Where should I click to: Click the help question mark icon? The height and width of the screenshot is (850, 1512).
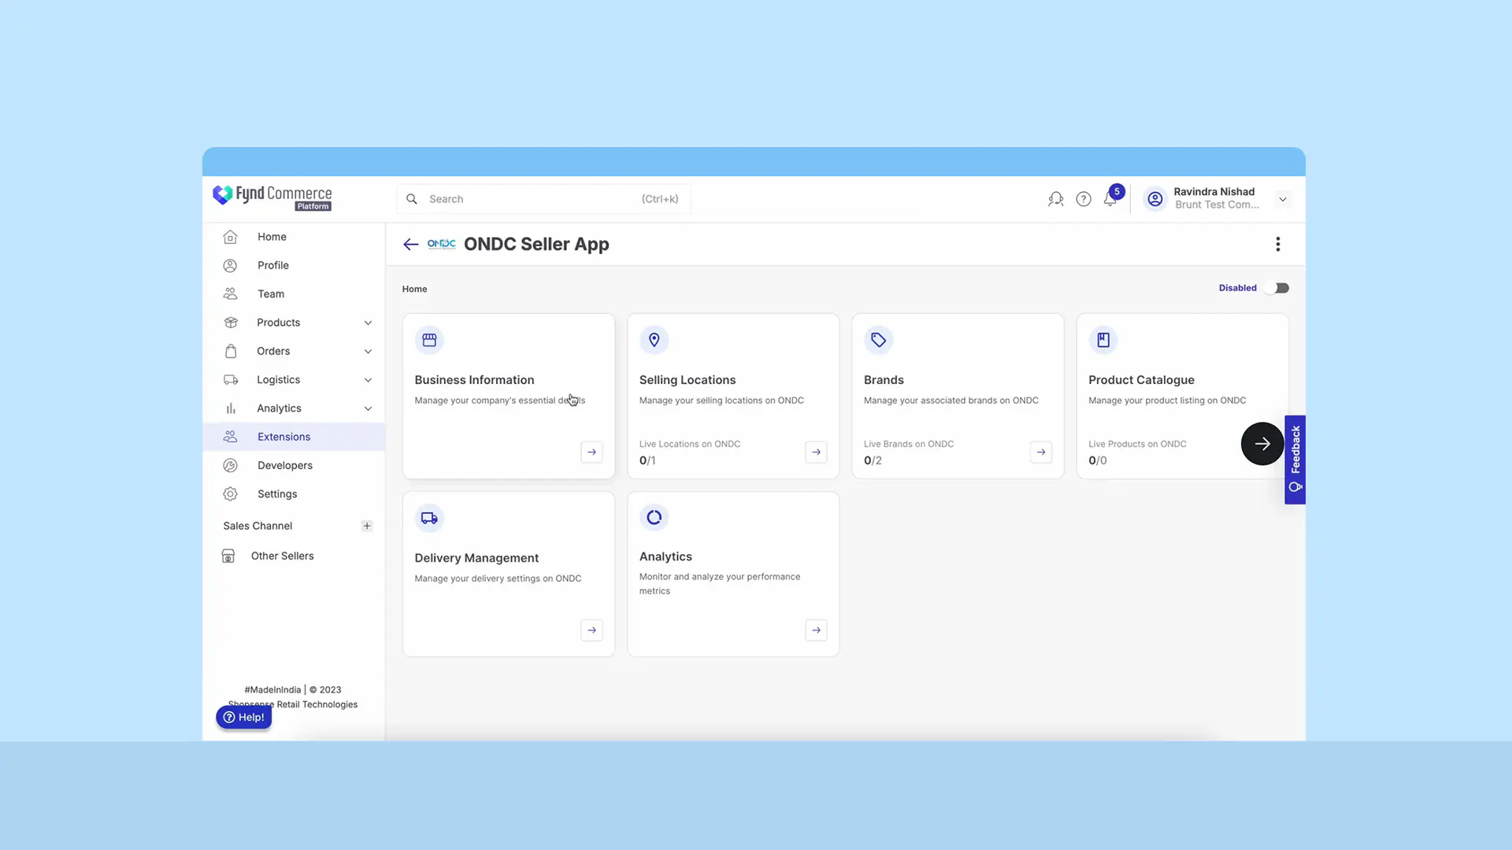coord(1084,198)
